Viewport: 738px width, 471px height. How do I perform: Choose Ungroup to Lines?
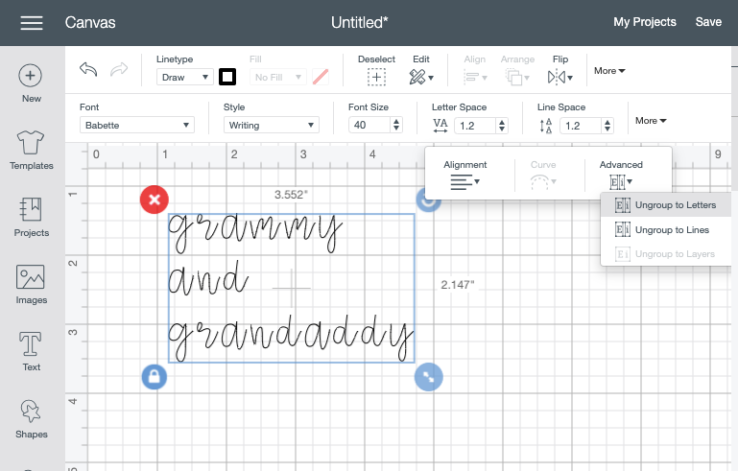click(665, 230)
